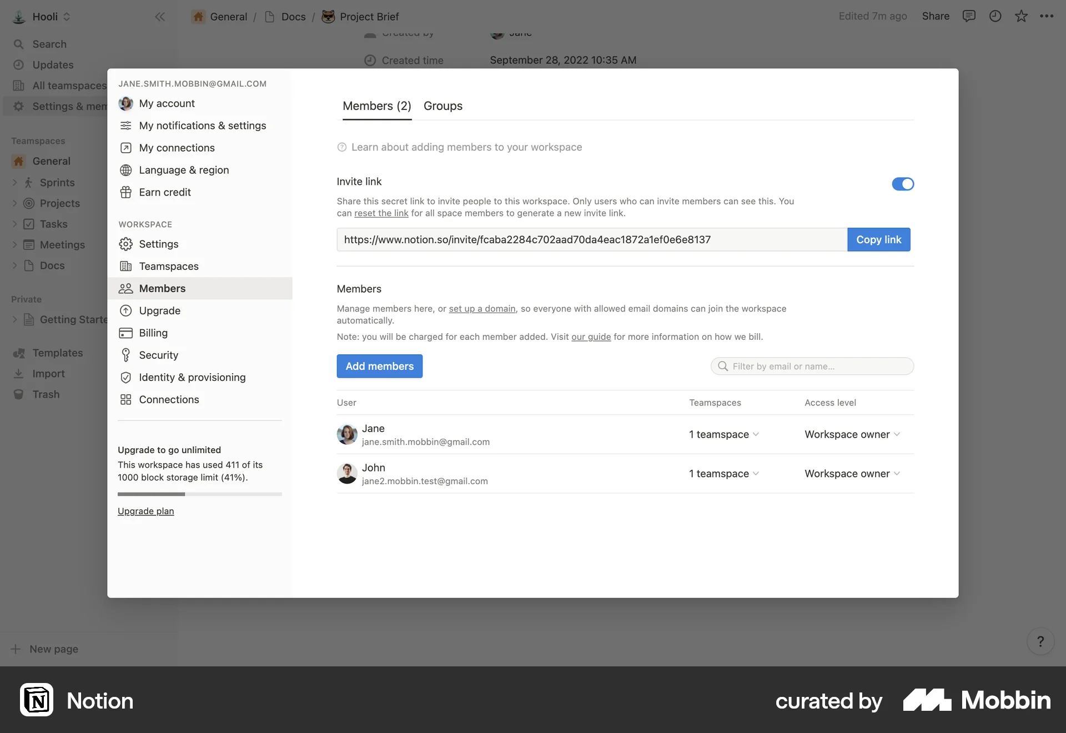This screenshot has width=1066, height=733.
Task: Open Identity & provisioning settings
Action: (192, 377)
